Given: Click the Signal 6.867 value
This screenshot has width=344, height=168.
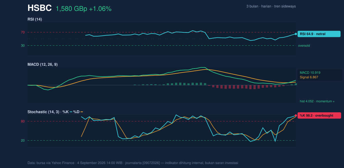Looking at the screenshot, I should 309,77.
